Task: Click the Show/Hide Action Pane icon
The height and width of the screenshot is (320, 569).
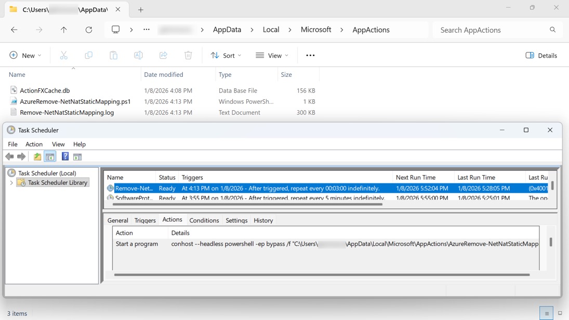Action: coord(77,156)
